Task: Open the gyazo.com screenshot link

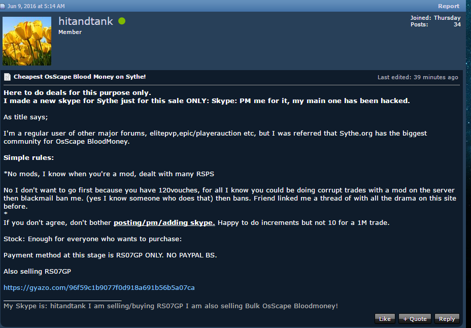Action: tap(99, 287)
